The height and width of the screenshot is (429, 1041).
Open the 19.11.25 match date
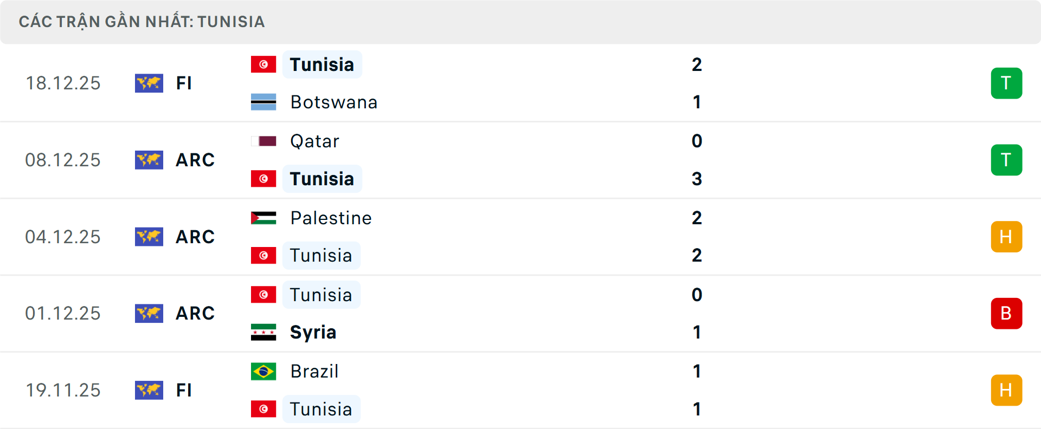click(x=63, y=390)
